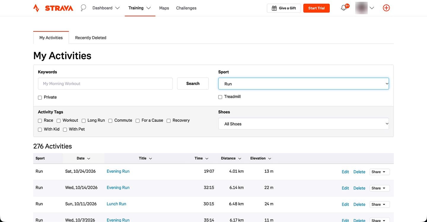This screenshot has height=222, width=427.
Task: Check the Recovery activity tag
Action: tap(168, 121)
